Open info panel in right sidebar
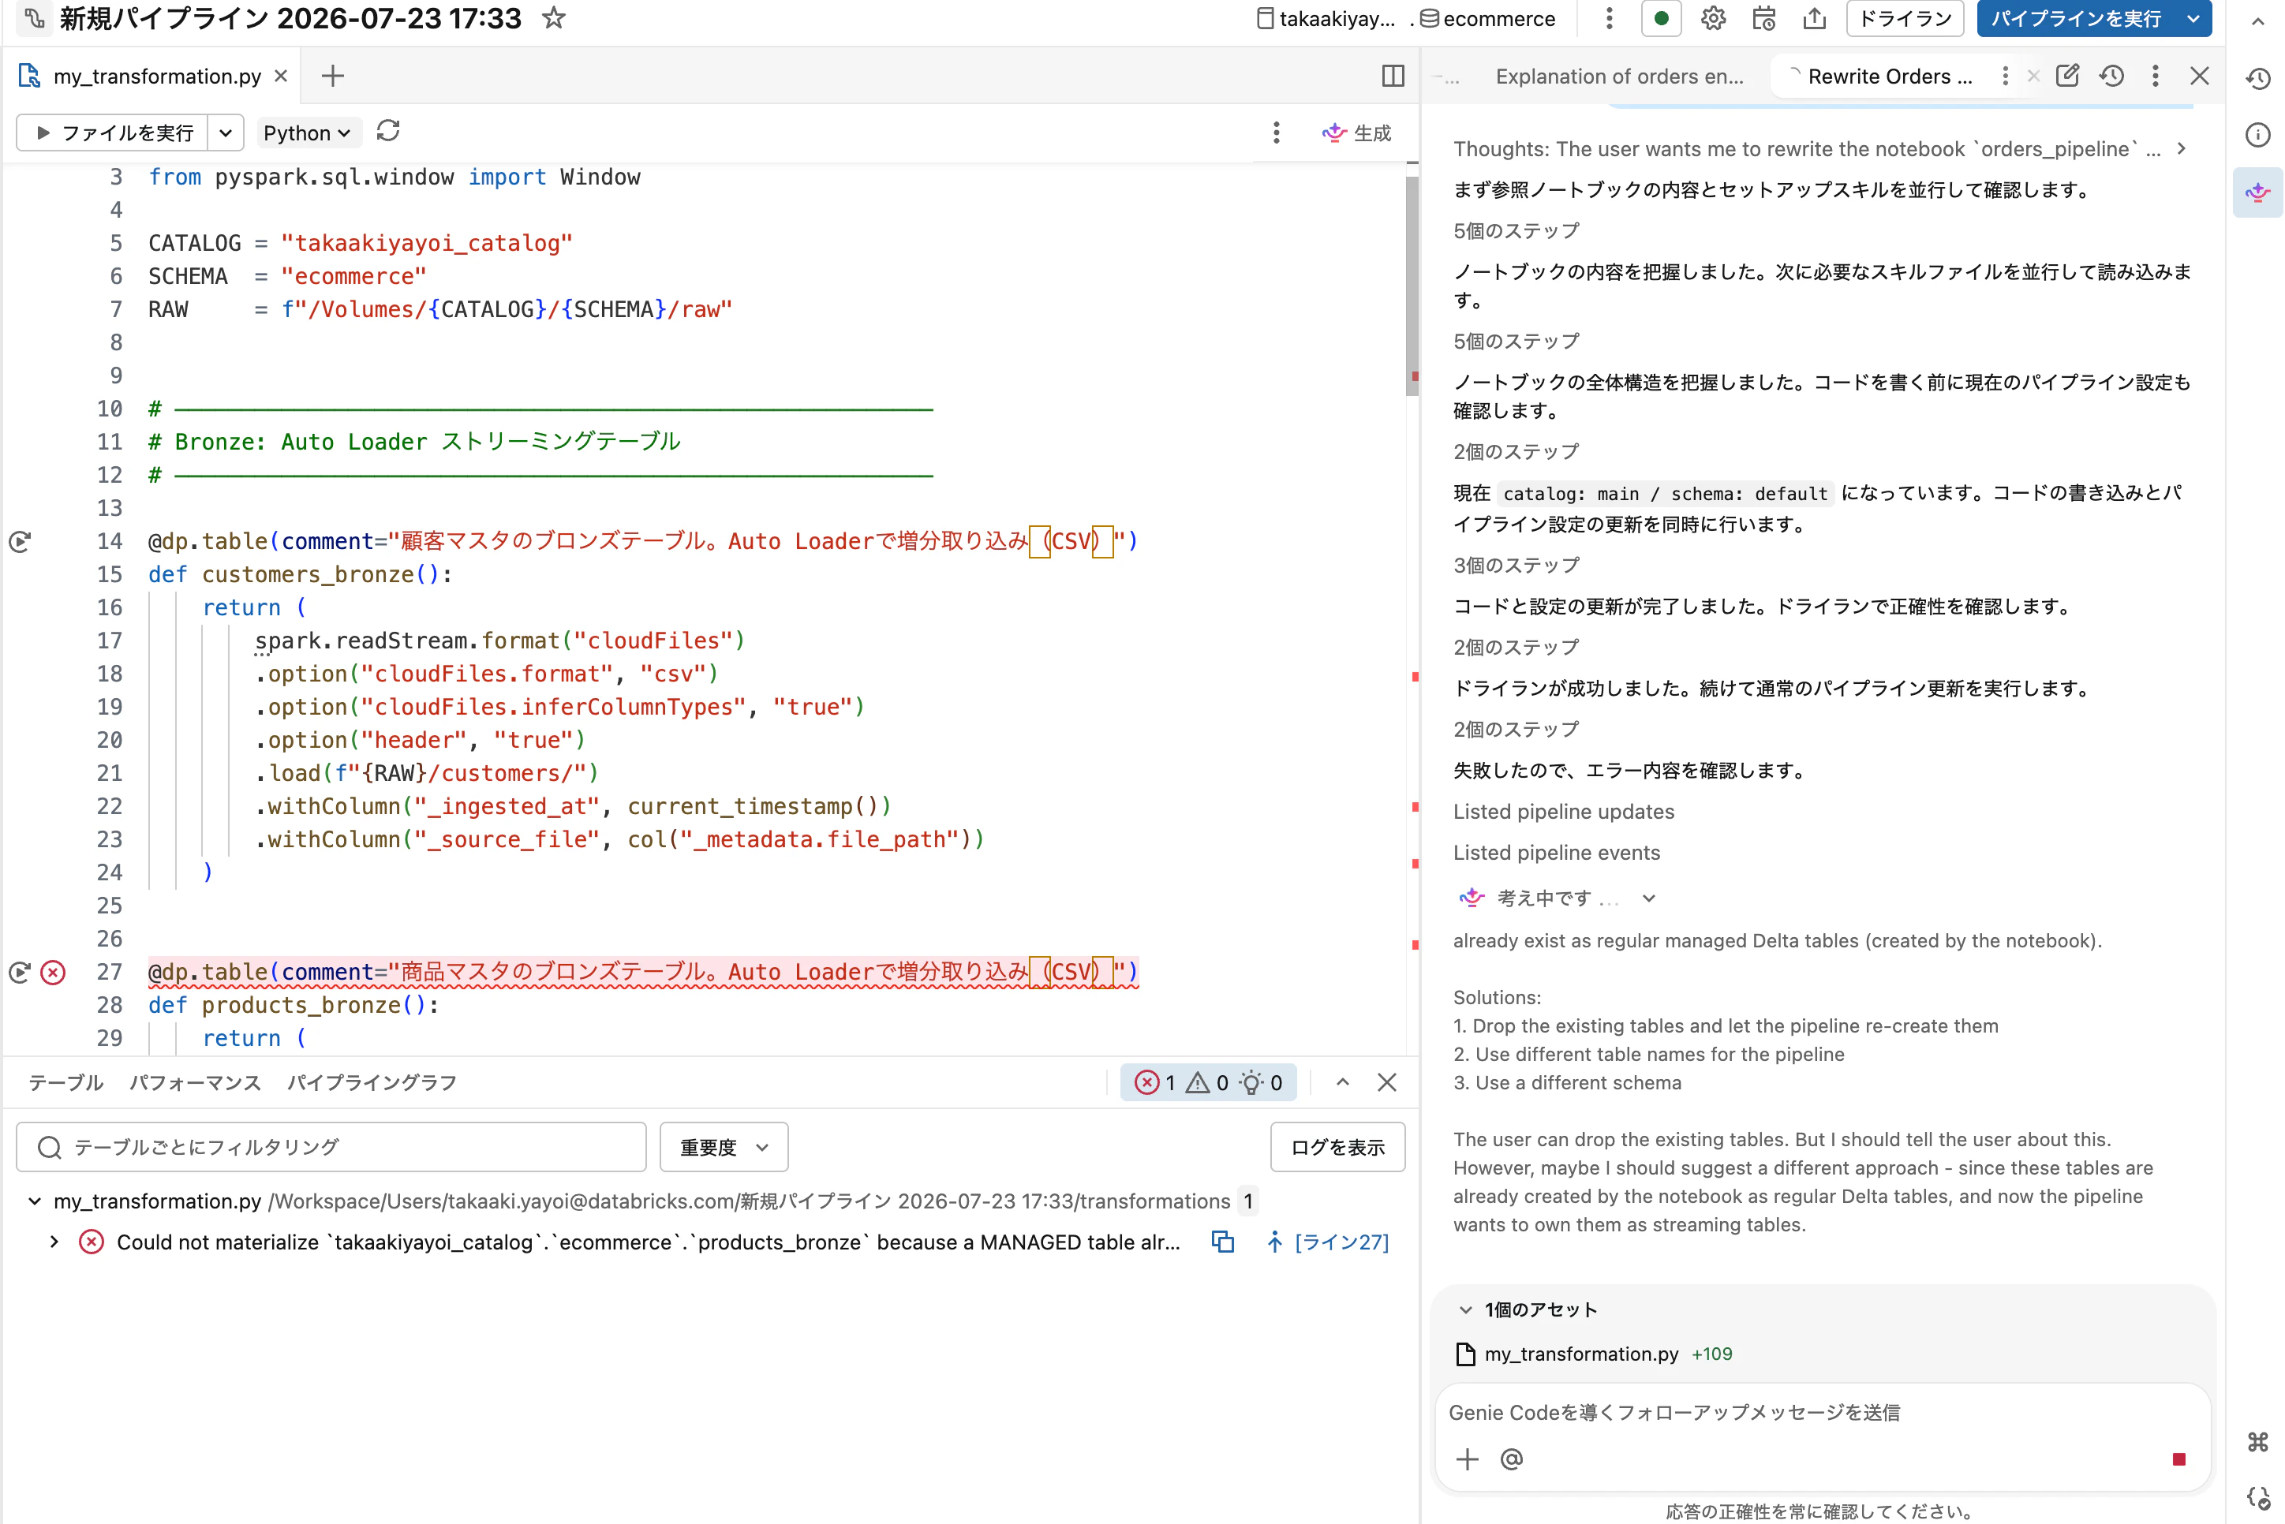Viewport: 2285px width, 1524px height. 2258,135
